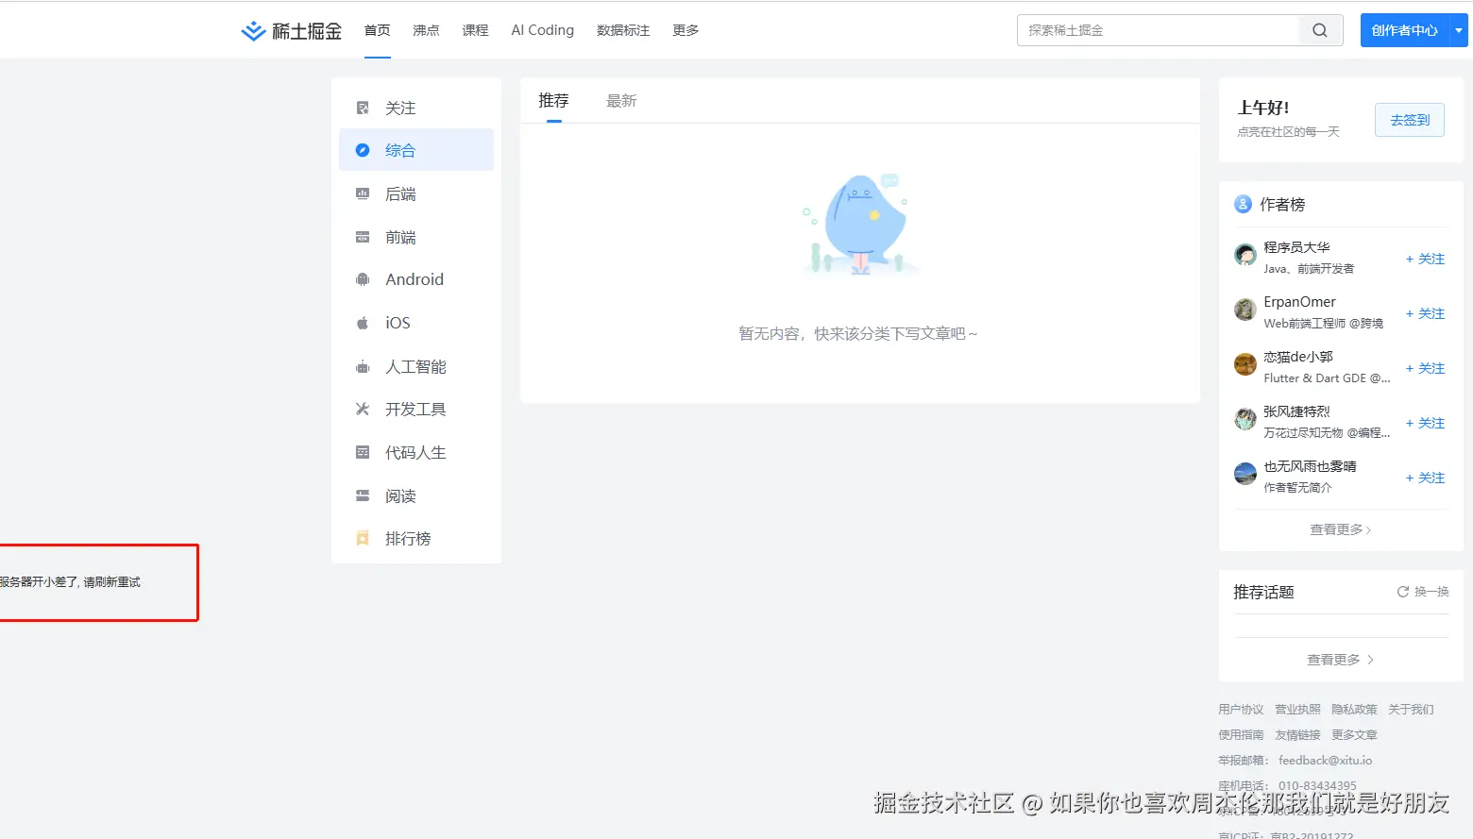Screen dimensions: 1473x839
Task: Click the search magnifier icon
Action: pos(1319,29)
